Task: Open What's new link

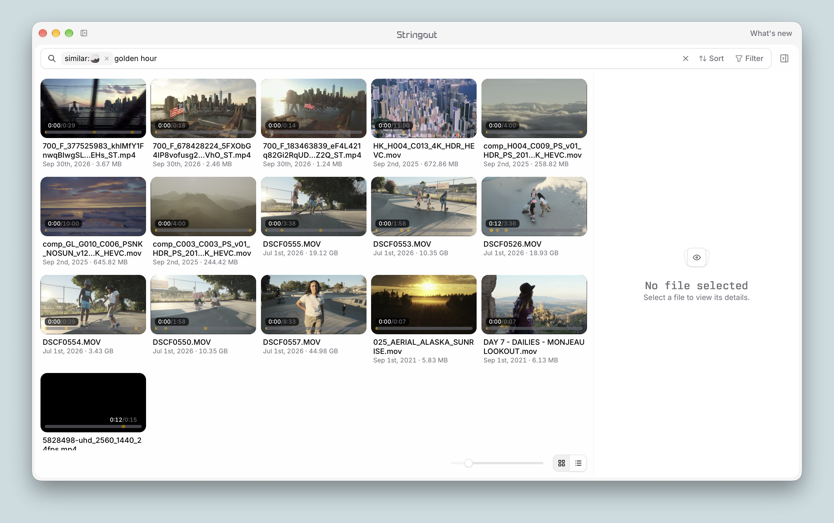Action: 771,33
